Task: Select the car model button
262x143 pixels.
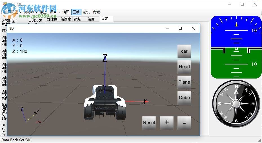Action: [184, 51]
